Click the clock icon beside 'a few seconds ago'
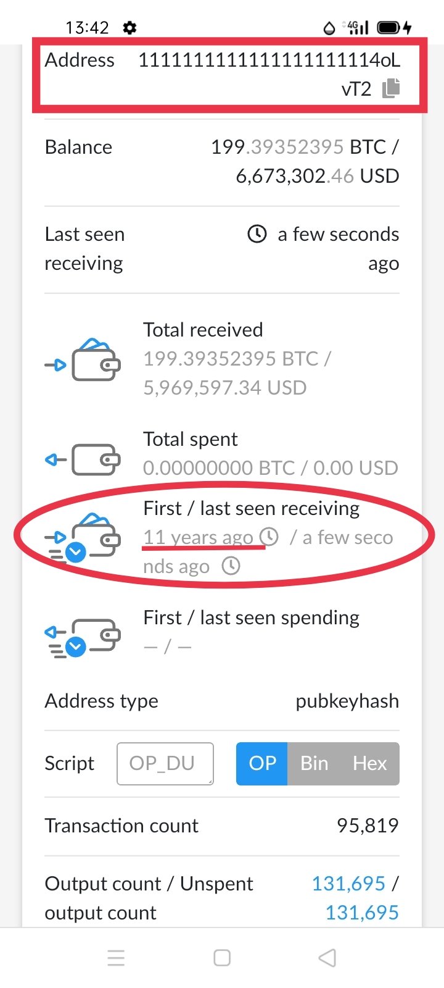The width and height of the screenshot is (444, 988). coord(257,234)
